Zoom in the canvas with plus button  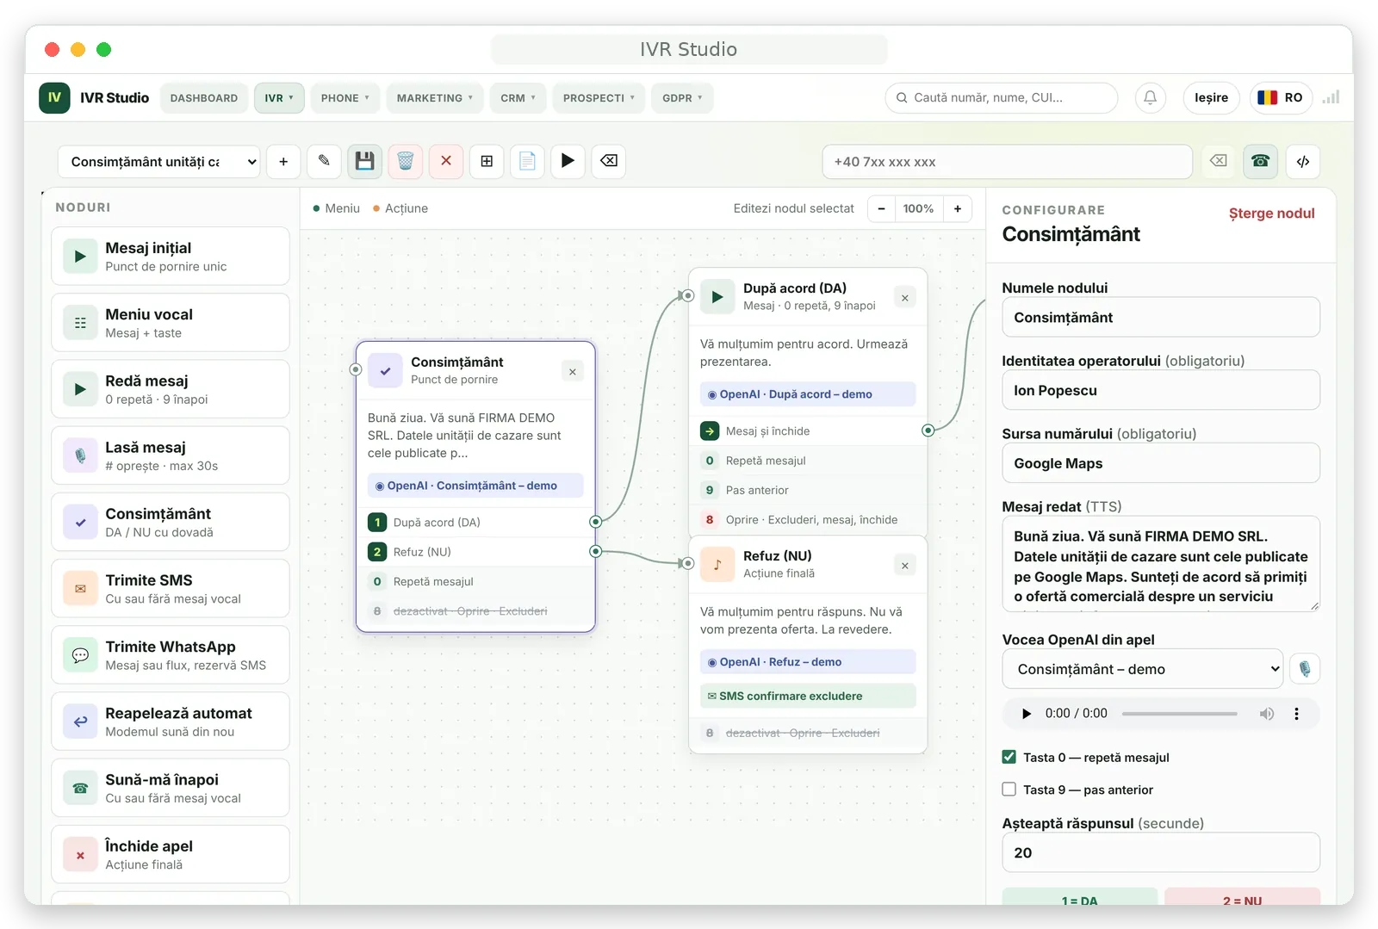[958, 208]
